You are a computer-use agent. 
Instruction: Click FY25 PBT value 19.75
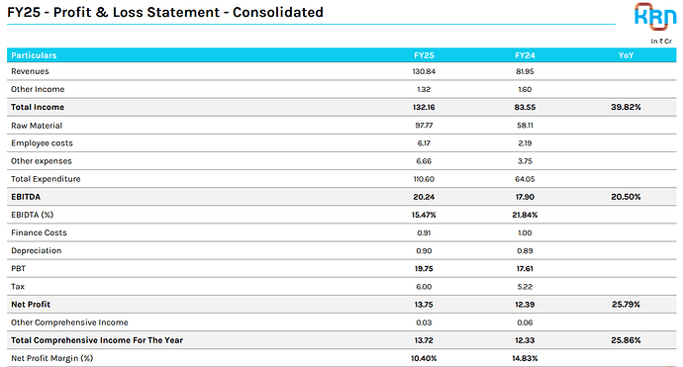pyautogui.click(x=424, y=269)
